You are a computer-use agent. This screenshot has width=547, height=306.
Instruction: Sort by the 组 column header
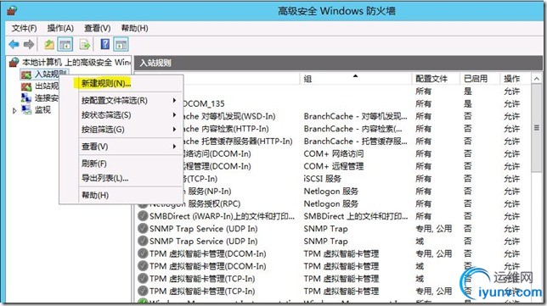pyautogui.click(x=356, y=79)
